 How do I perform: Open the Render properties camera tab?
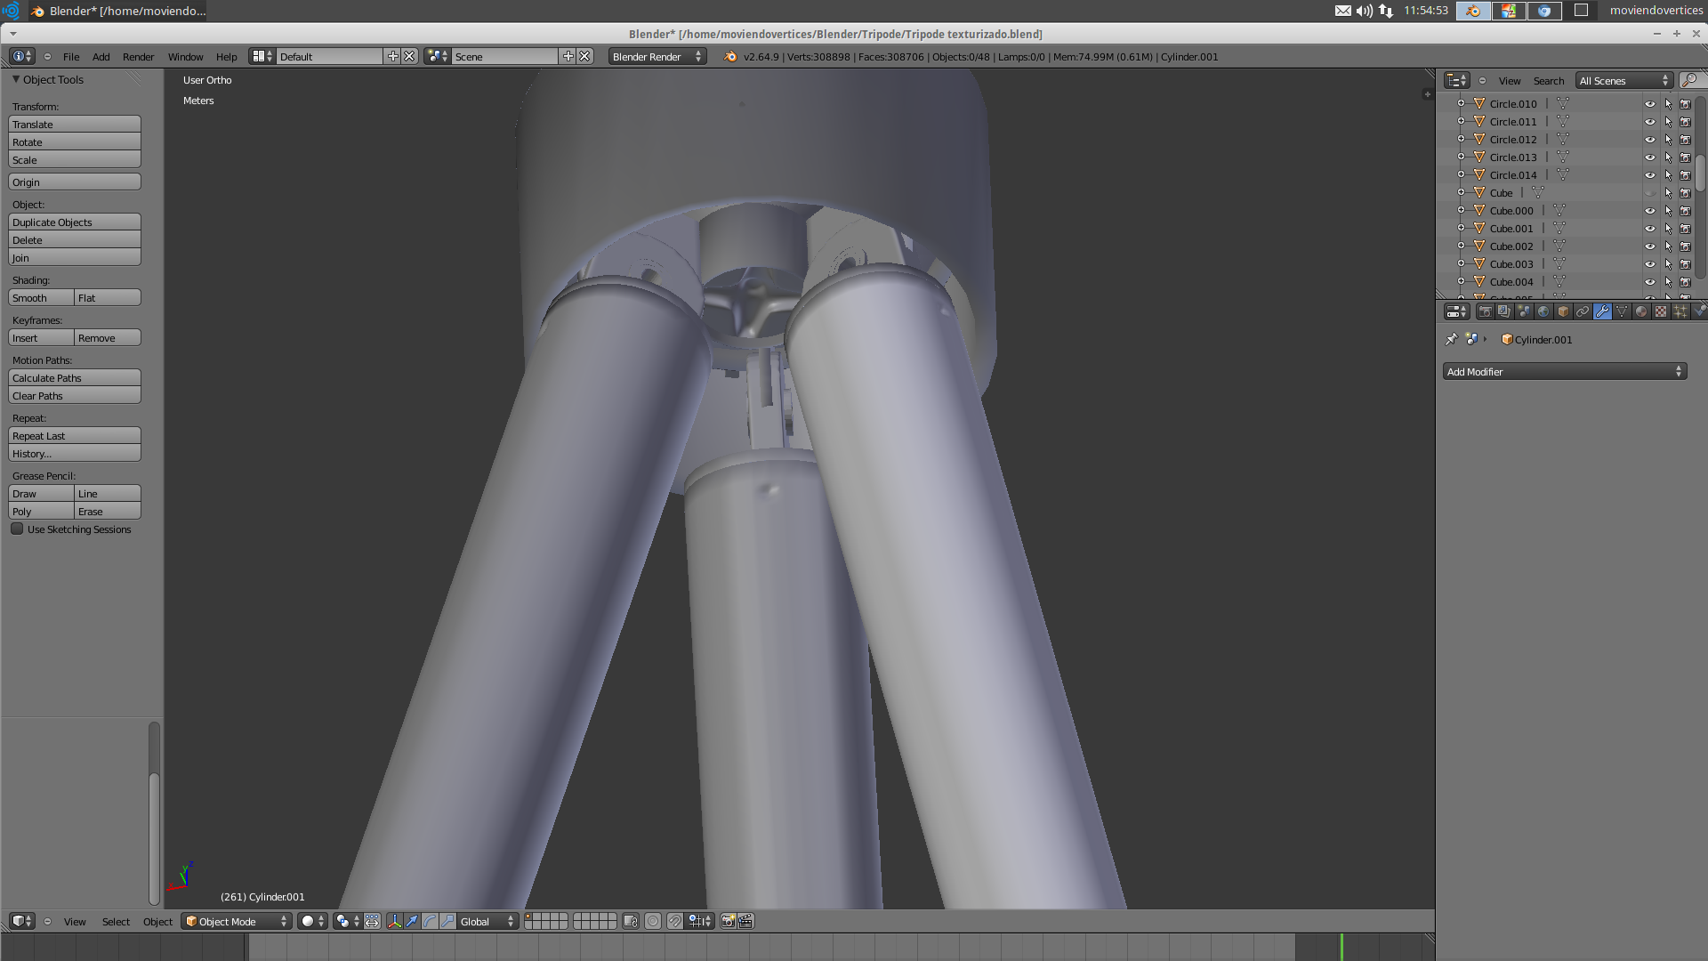(x=1485, y=311)
